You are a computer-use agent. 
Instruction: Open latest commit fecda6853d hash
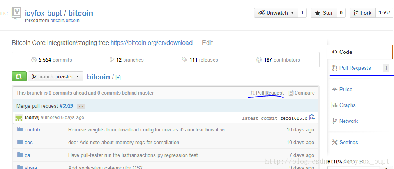coord(294,118)
